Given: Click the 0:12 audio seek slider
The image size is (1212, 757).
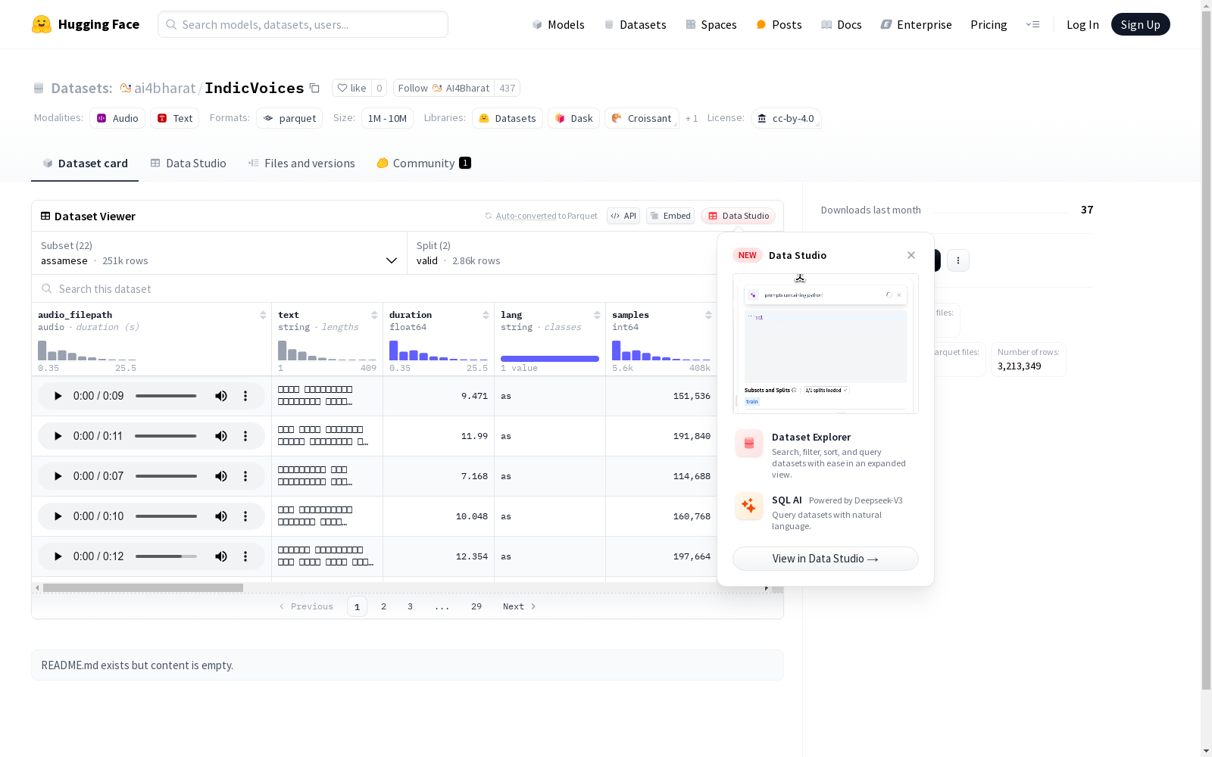Looking at the screenshot, I should 166,556.
